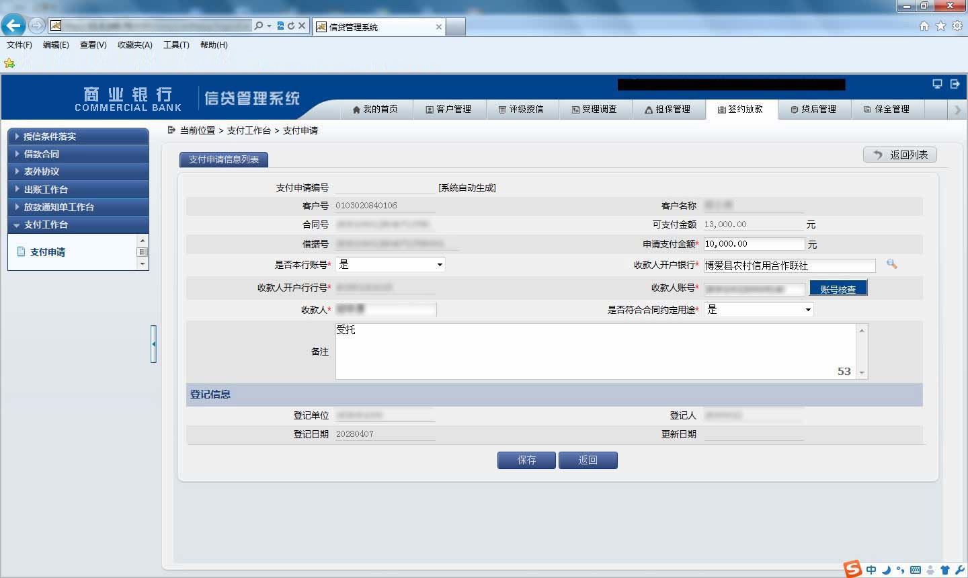The image size is (968, 578).
Task: Expand the 授信条件落实 sidebar section
Action: 78,136
